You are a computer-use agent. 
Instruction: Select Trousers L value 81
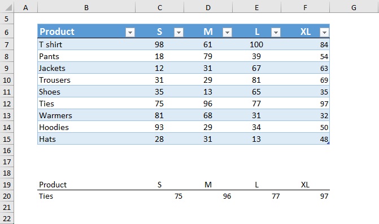click(x=256, y=80)
